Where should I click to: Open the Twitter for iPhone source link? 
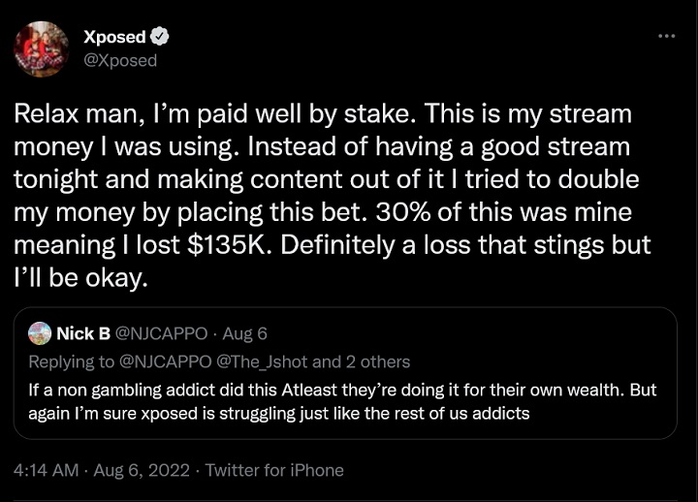click(x=274, y=470)
